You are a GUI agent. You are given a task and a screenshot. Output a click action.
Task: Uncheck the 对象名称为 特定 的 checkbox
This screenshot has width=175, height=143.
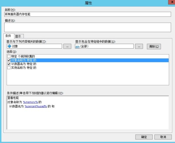[x=9, y=60]
